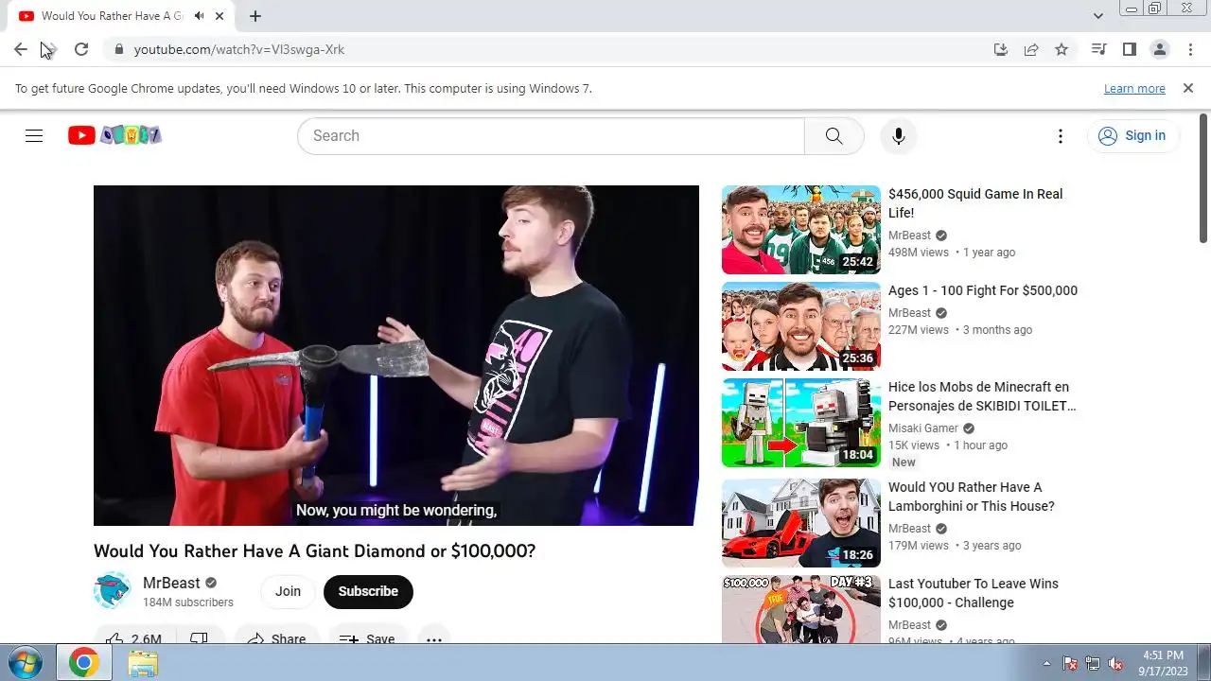
Task: Open '$456,000 Squid Game In Real Life!' title
Action: pos(975,203)
